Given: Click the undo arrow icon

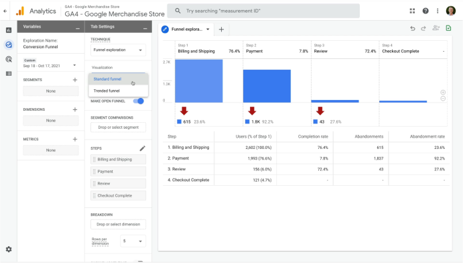Looking at the screenshot, I should [413, 28].
